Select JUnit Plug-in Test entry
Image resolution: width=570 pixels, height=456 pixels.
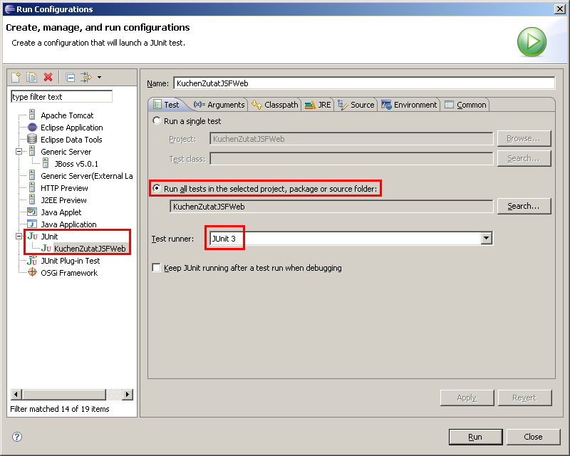[x=70, y=261]
